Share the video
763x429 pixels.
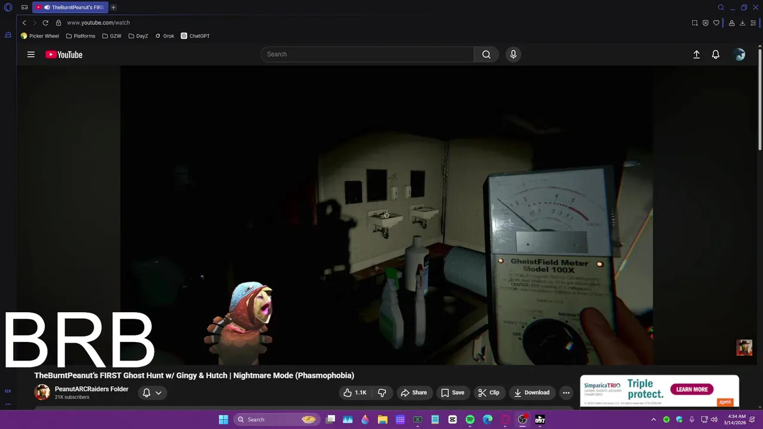click(x=414, y=393)
